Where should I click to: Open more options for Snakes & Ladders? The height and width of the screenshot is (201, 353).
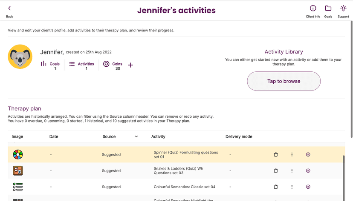292,171
